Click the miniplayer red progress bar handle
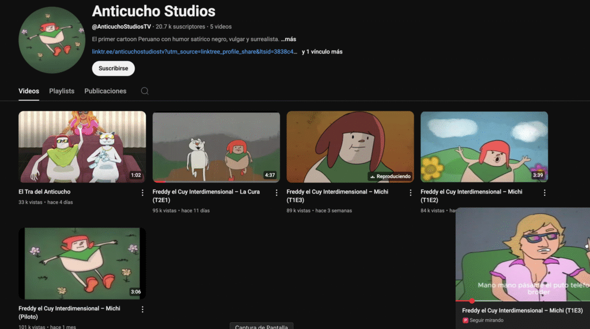 click(472, 301)
